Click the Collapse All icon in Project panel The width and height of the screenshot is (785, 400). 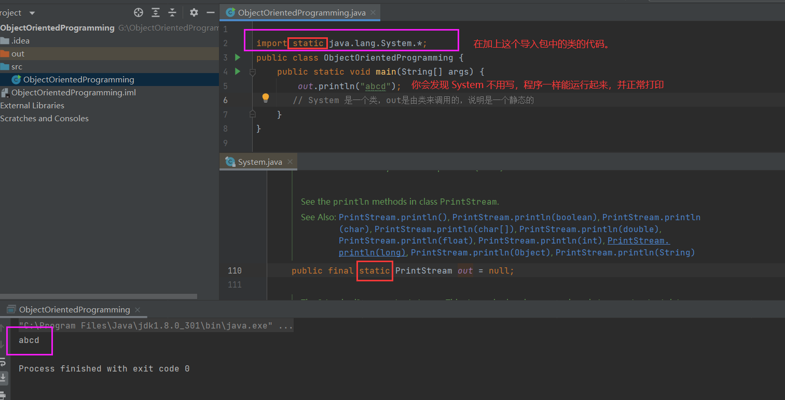click(x=172, y=12)
